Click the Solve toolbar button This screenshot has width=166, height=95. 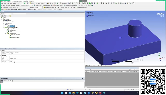32,3
